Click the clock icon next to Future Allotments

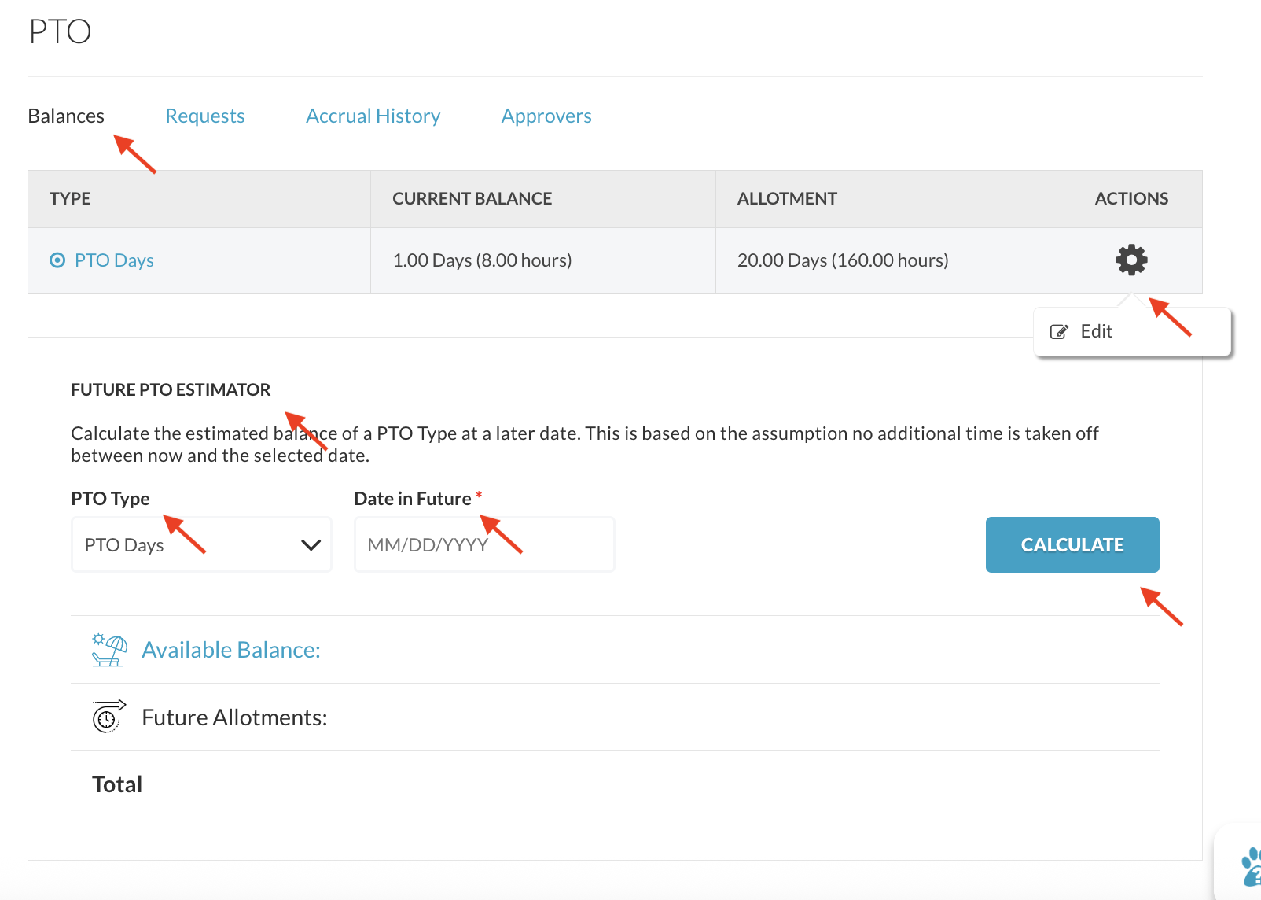coord(108,717)
